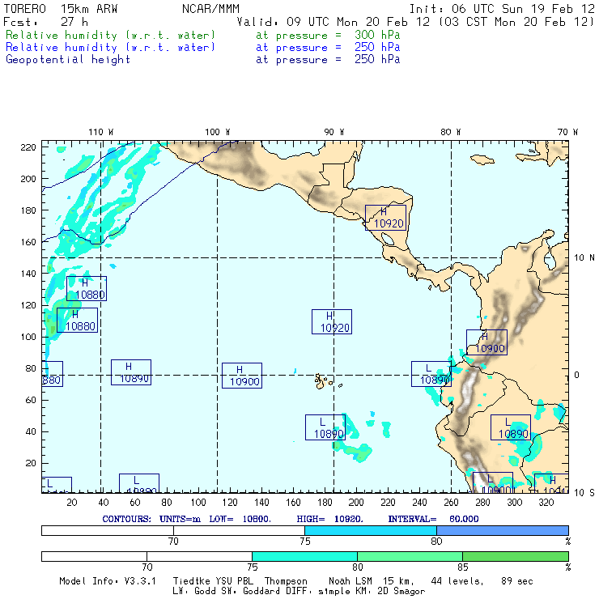The height and width of the screenshot is (599, 599).
Task: Click the Model Info V3.3.1 text
Action: [105, 581]
